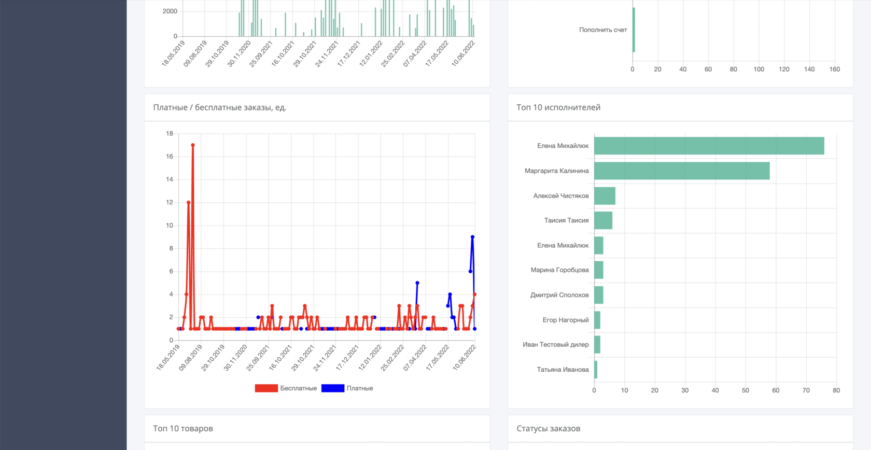Select the Марина Горобцова bar
871x450 pixels.
click(x=598, y=270)
